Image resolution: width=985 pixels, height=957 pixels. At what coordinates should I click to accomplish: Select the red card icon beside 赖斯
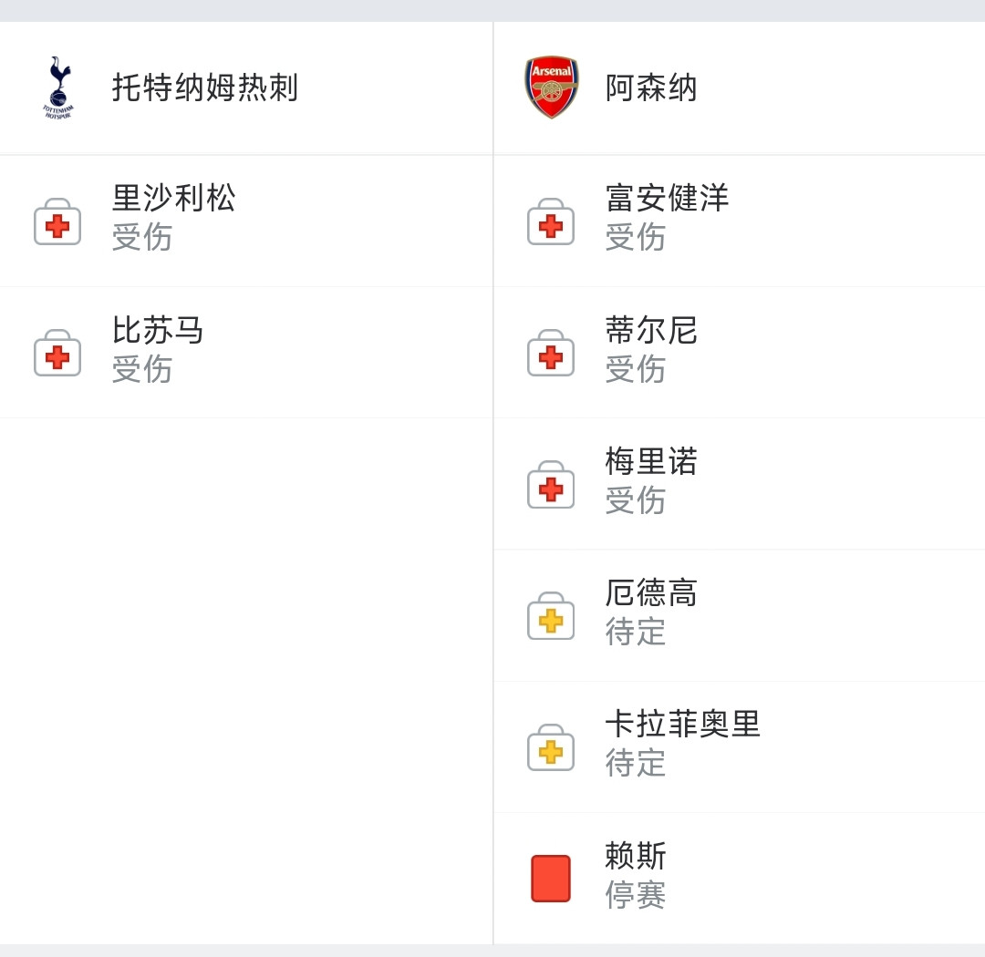tap(551, 879)
